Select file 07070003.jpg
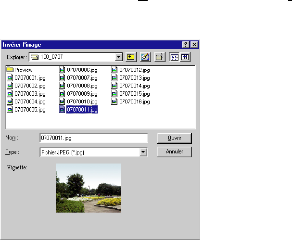This screenshot has height=240, width=292. (26, 94)
